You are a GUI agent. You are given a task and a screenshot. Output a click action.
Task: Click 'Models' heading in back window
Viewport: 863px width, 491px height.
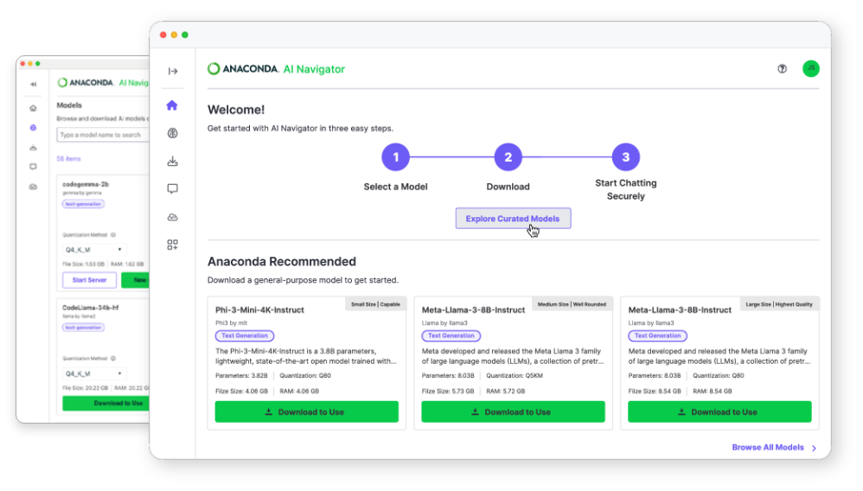[69, 105]
